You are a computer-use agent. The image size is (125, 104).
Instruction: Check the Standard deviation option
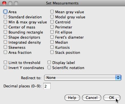point(5,17)
